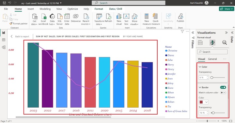Import an Excel workbook
235x123 pixels.
point(43,19)
